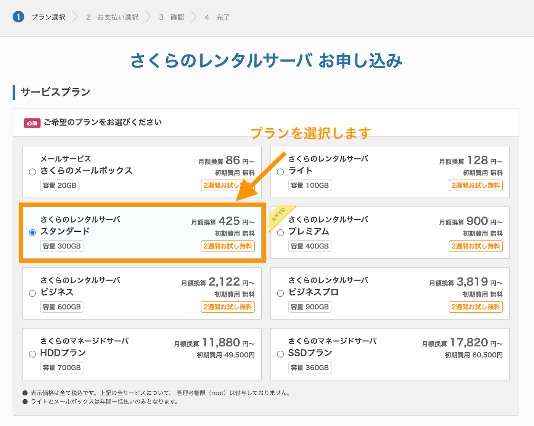The height and width of the screenshot is (426, 534).
Task: Click the メールサービス category label
Action: 66,159
